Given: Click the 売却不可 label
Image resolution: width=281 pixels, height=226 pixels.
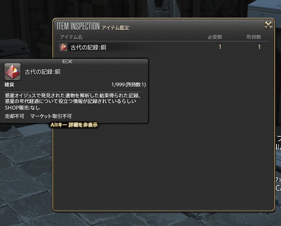Looking at the screenshot, I should point(14,116).
